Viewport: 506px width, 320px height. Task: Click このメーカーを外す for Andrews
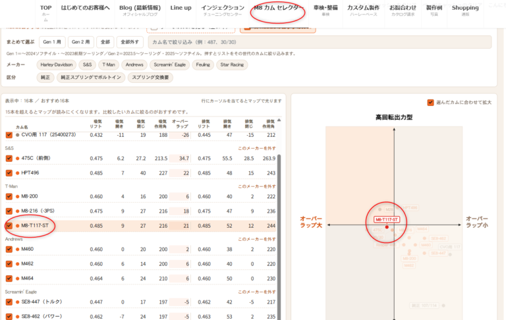(x=257, y=239)
